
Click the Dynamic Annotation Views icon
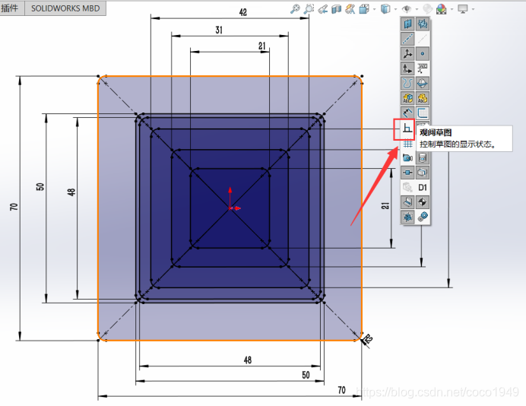click(x=350, y=9)
